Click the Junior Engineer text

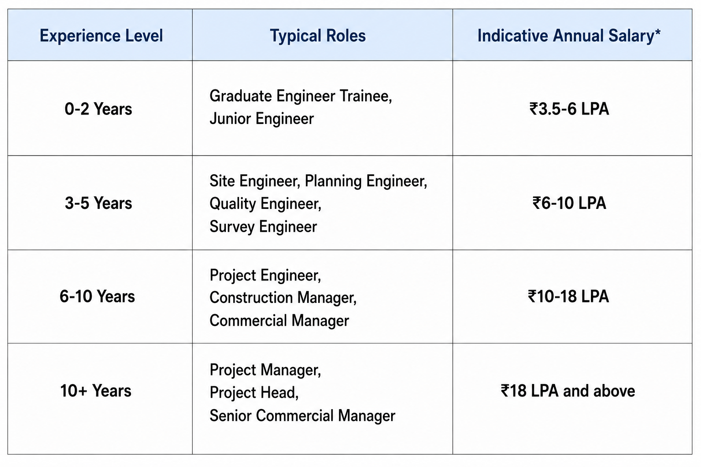pos(262,119)
